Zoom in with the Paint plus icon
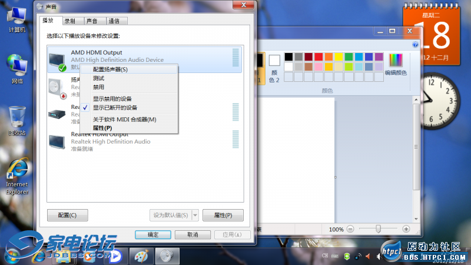 (x=406, y=229)
